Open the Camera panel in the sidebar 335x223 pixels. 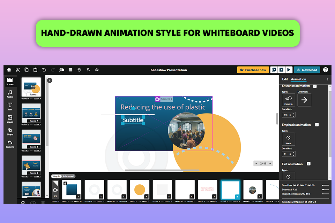(10, 144)
